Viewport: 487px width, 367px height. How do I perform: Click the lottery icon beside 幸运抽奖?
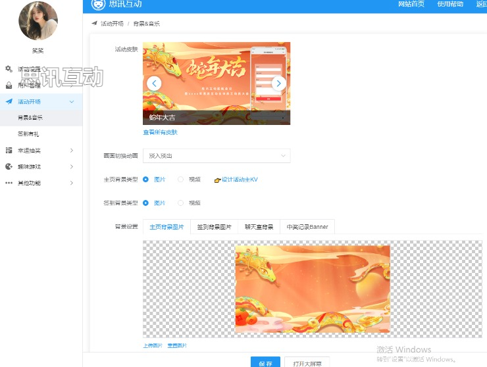pos(9,150)
